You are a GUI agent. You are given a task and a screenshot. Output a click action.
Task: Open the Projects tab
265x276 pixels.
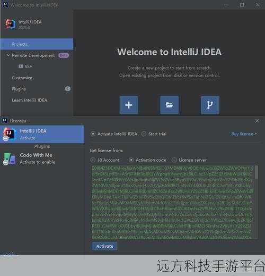point(37,44)
